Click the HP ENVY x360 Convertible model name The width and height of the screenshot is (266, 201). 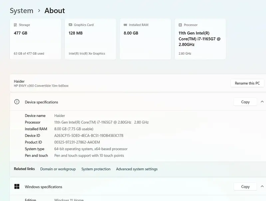[x=41, y=86]
